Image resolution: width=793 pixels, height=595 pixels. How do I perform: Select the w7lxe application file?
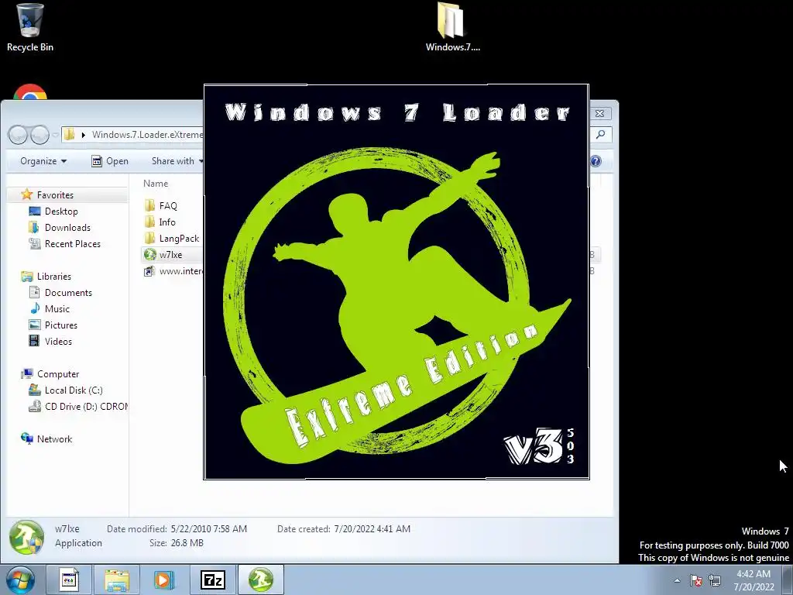click(x=170, y=254)
